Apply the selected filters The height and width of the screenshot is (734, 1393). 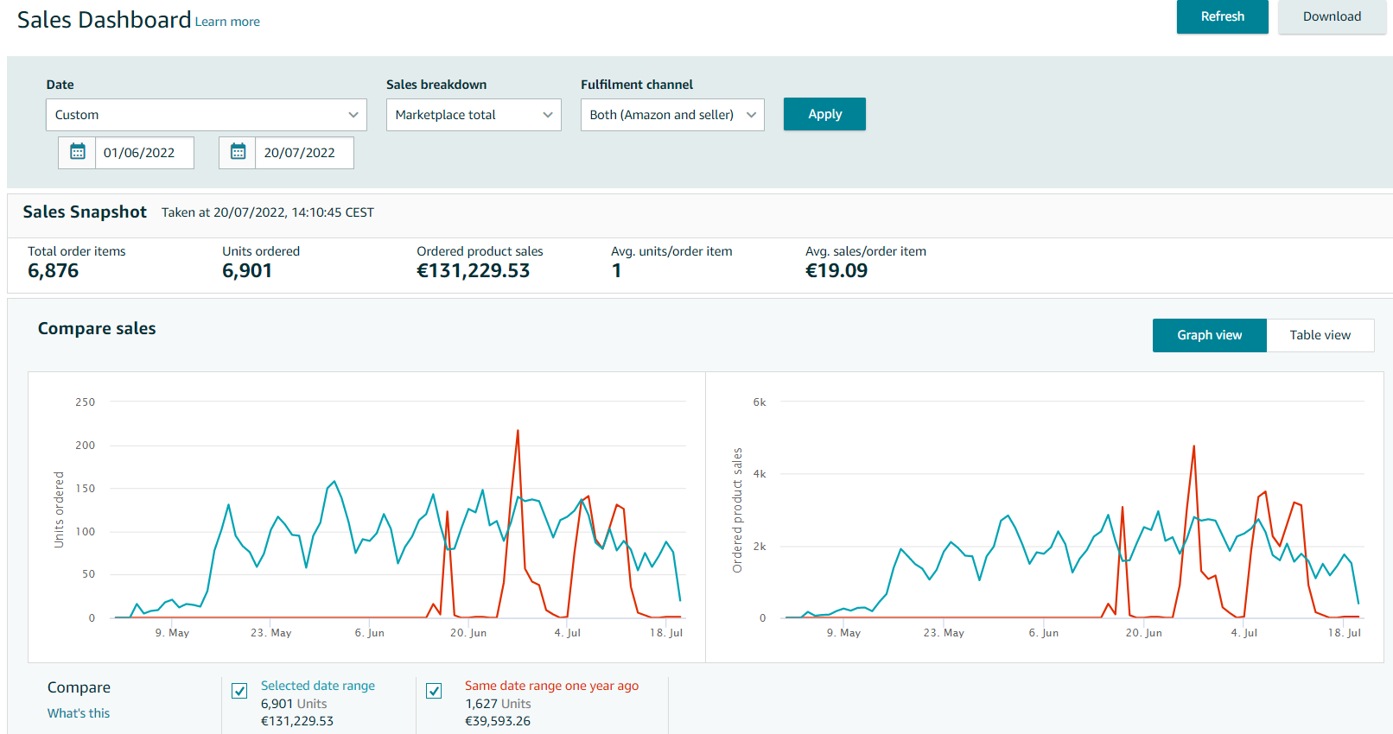click(x=824, y=114)
